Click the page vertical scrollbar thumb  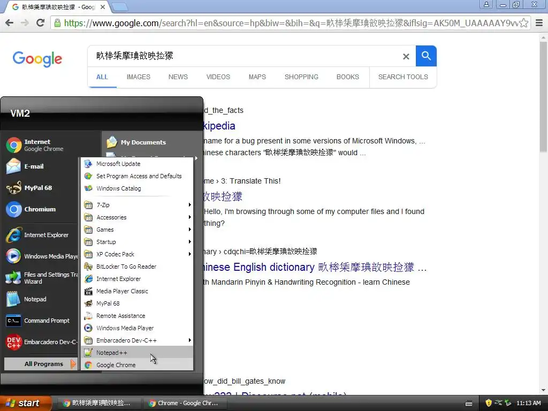tap(543, 96)
